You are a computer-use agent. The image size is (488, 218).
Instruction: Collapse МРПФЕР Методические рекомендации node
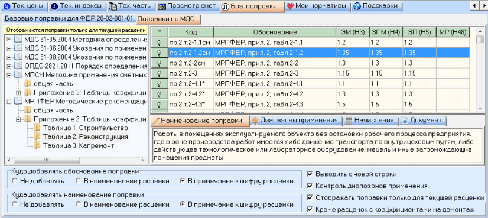9,101
